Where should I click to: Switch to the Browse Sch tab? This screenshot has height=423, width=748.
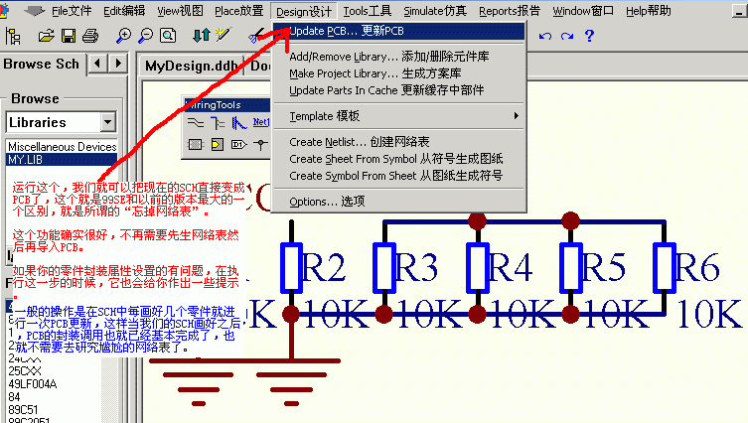[x=42, y=64]
